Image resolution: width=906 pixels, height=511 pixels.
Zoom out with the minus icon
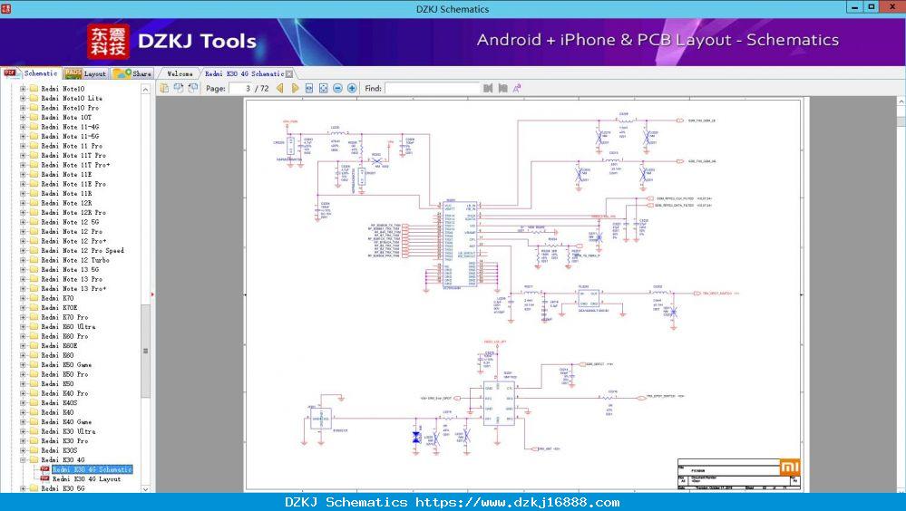click(x=337, y=89)
